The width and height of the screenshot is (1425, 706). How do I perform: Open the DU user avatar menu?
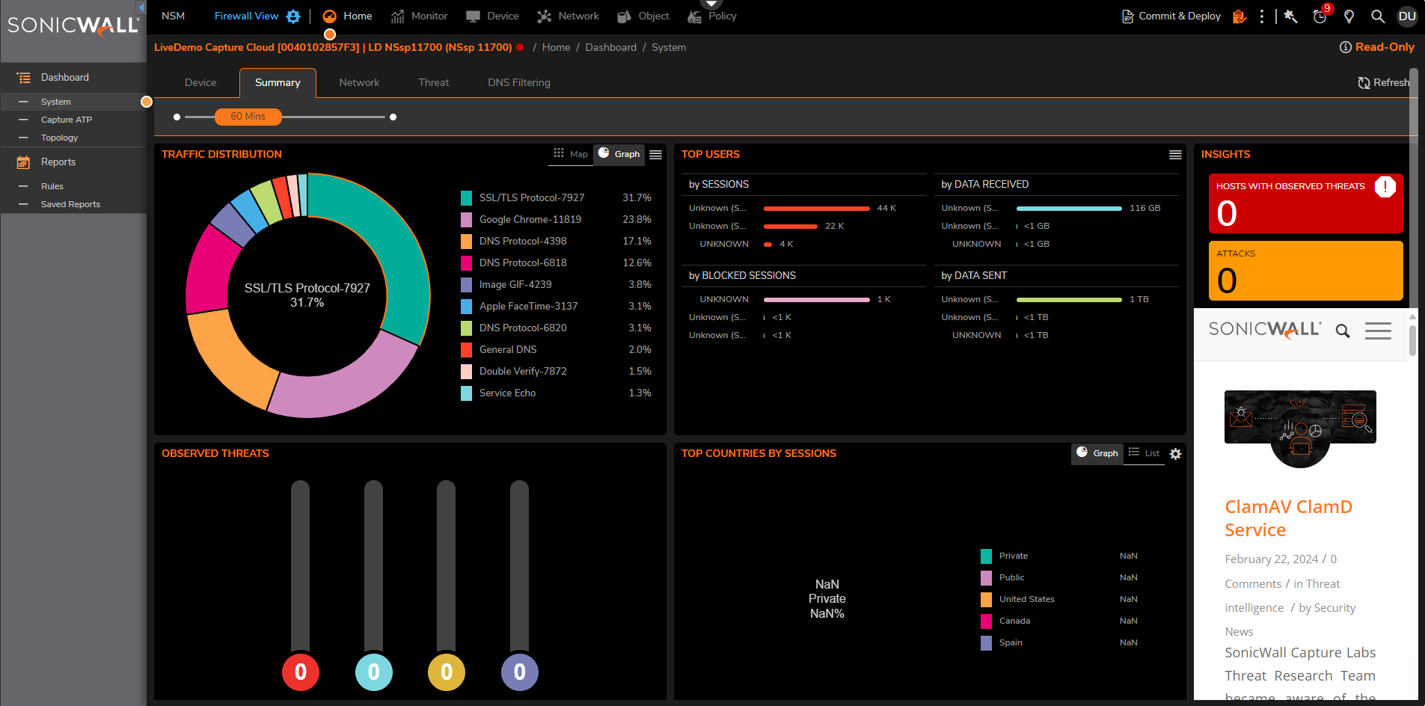tap(1407, 16)
